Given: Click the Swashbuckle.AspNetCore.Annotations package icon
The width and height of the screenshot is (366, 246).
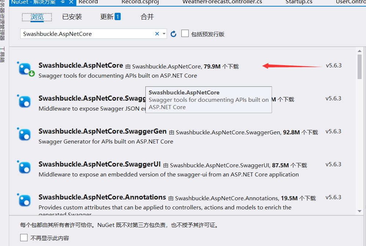Looking at the screenshot, I should [x=24, y=200].
